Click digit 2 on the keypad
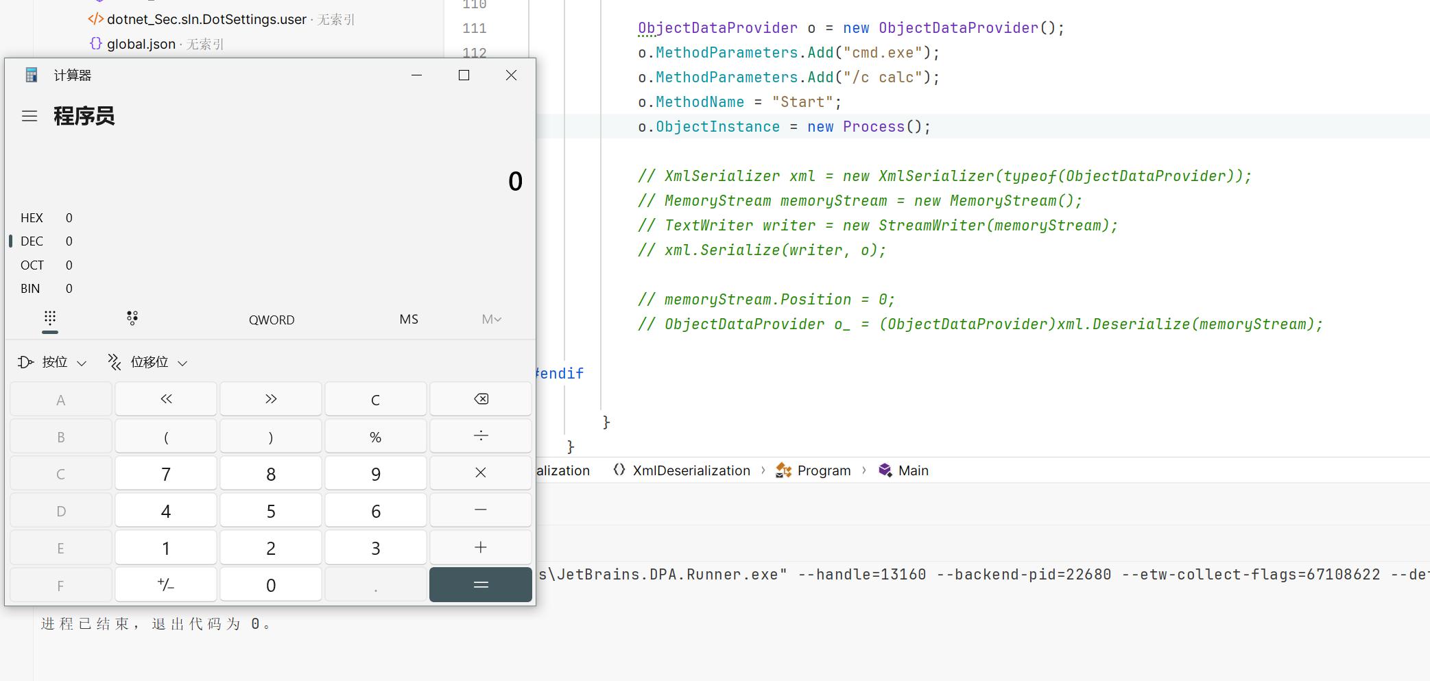This screenshot has height=681, width=1430. (271, 547)
